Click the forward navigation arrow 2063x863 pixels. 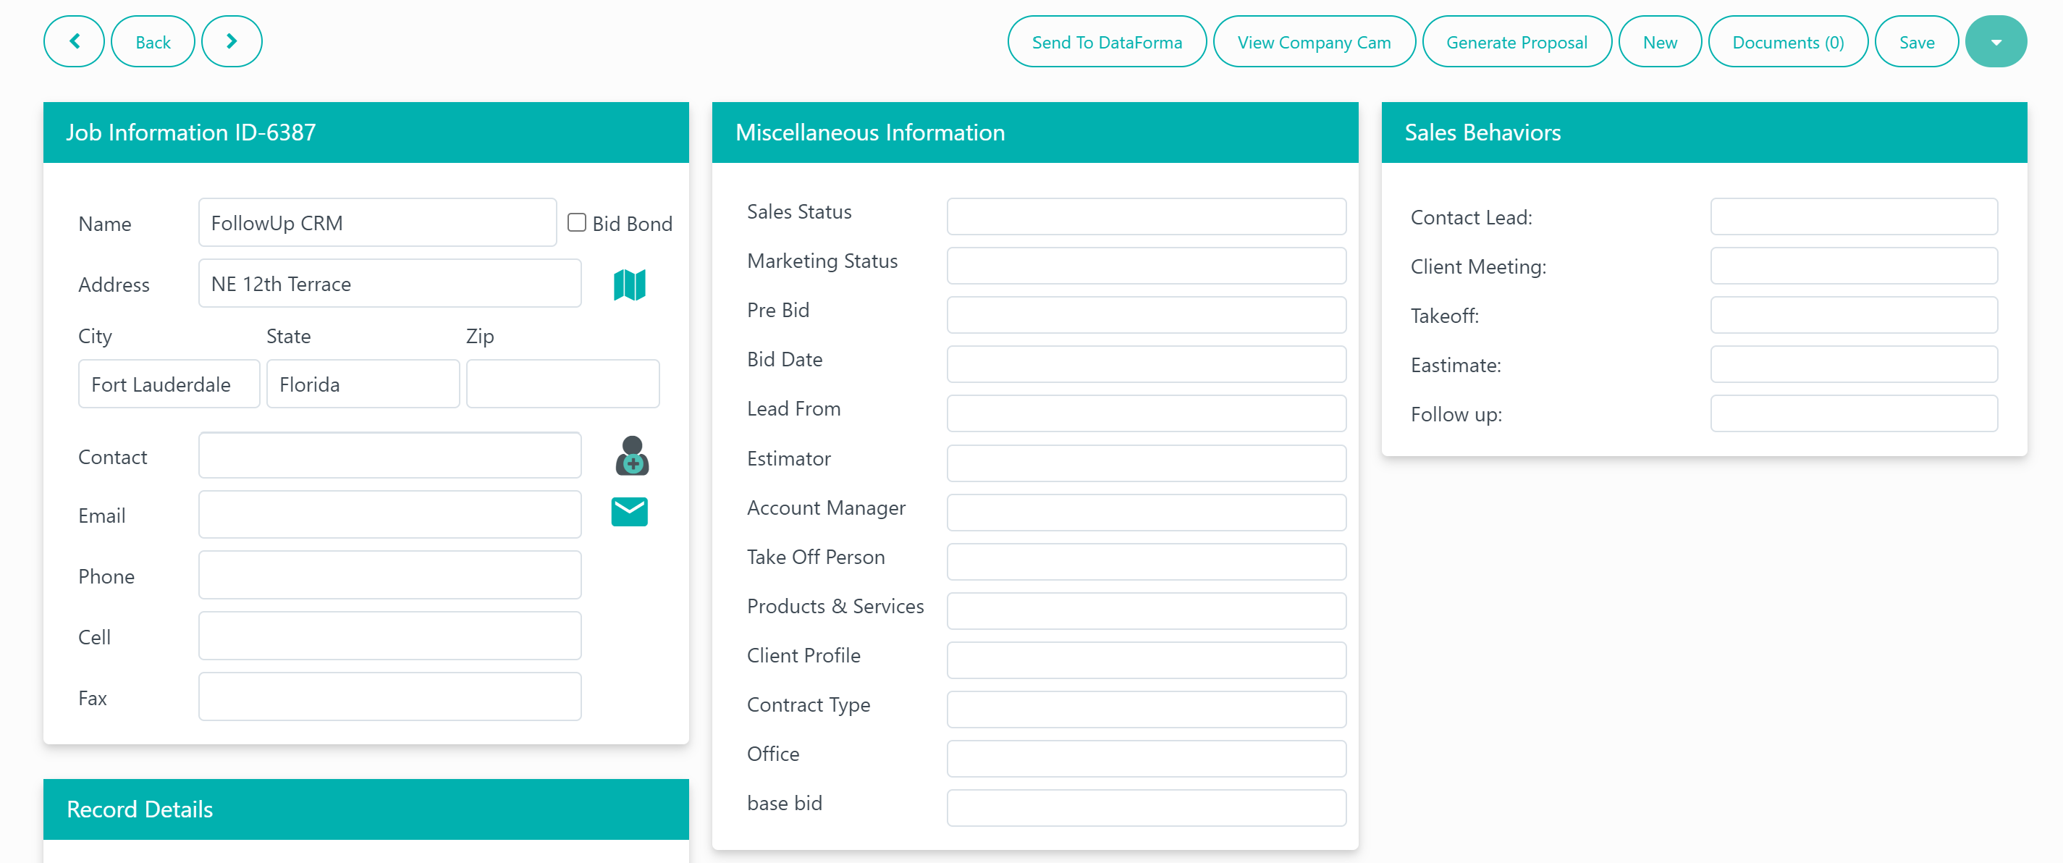[x=232, y=41]
